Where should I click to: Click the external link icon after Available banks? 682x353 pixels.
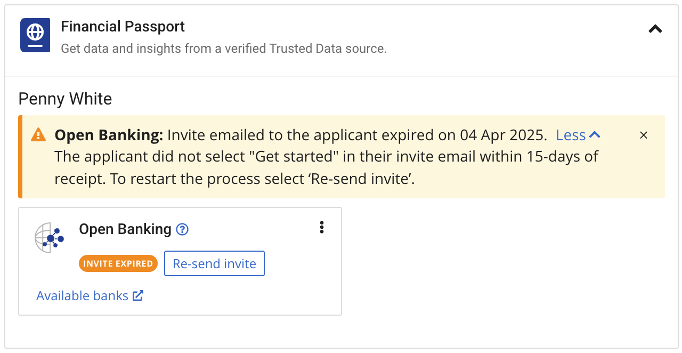tap(138, 295)
